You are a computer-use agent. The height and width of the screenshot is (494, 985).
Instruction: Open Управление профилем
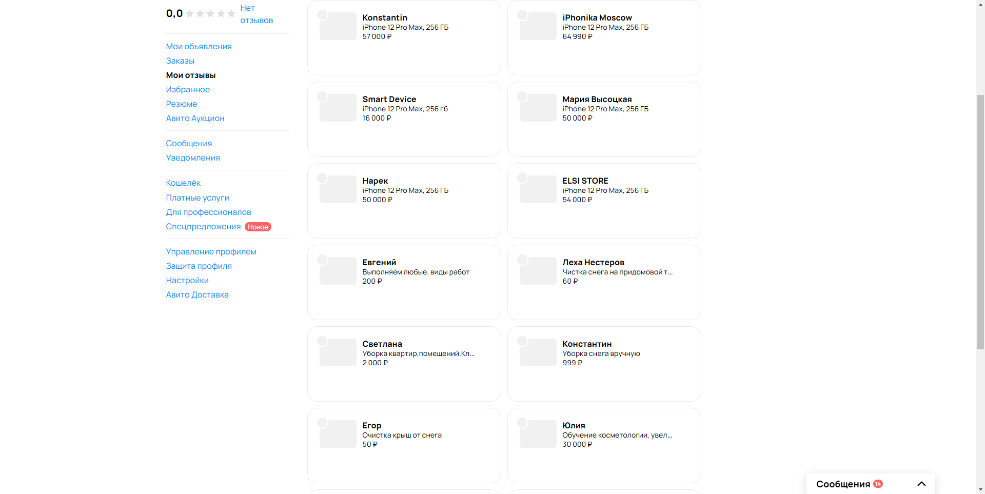(x=211, y=251)
